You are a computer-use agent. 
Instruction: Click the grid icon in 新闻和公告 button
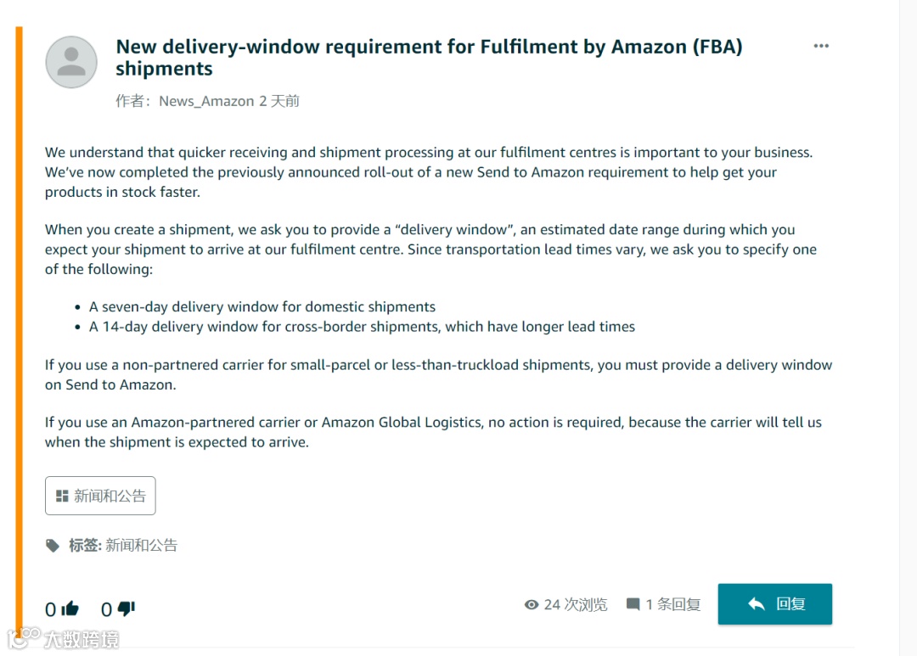pos(62,496)
